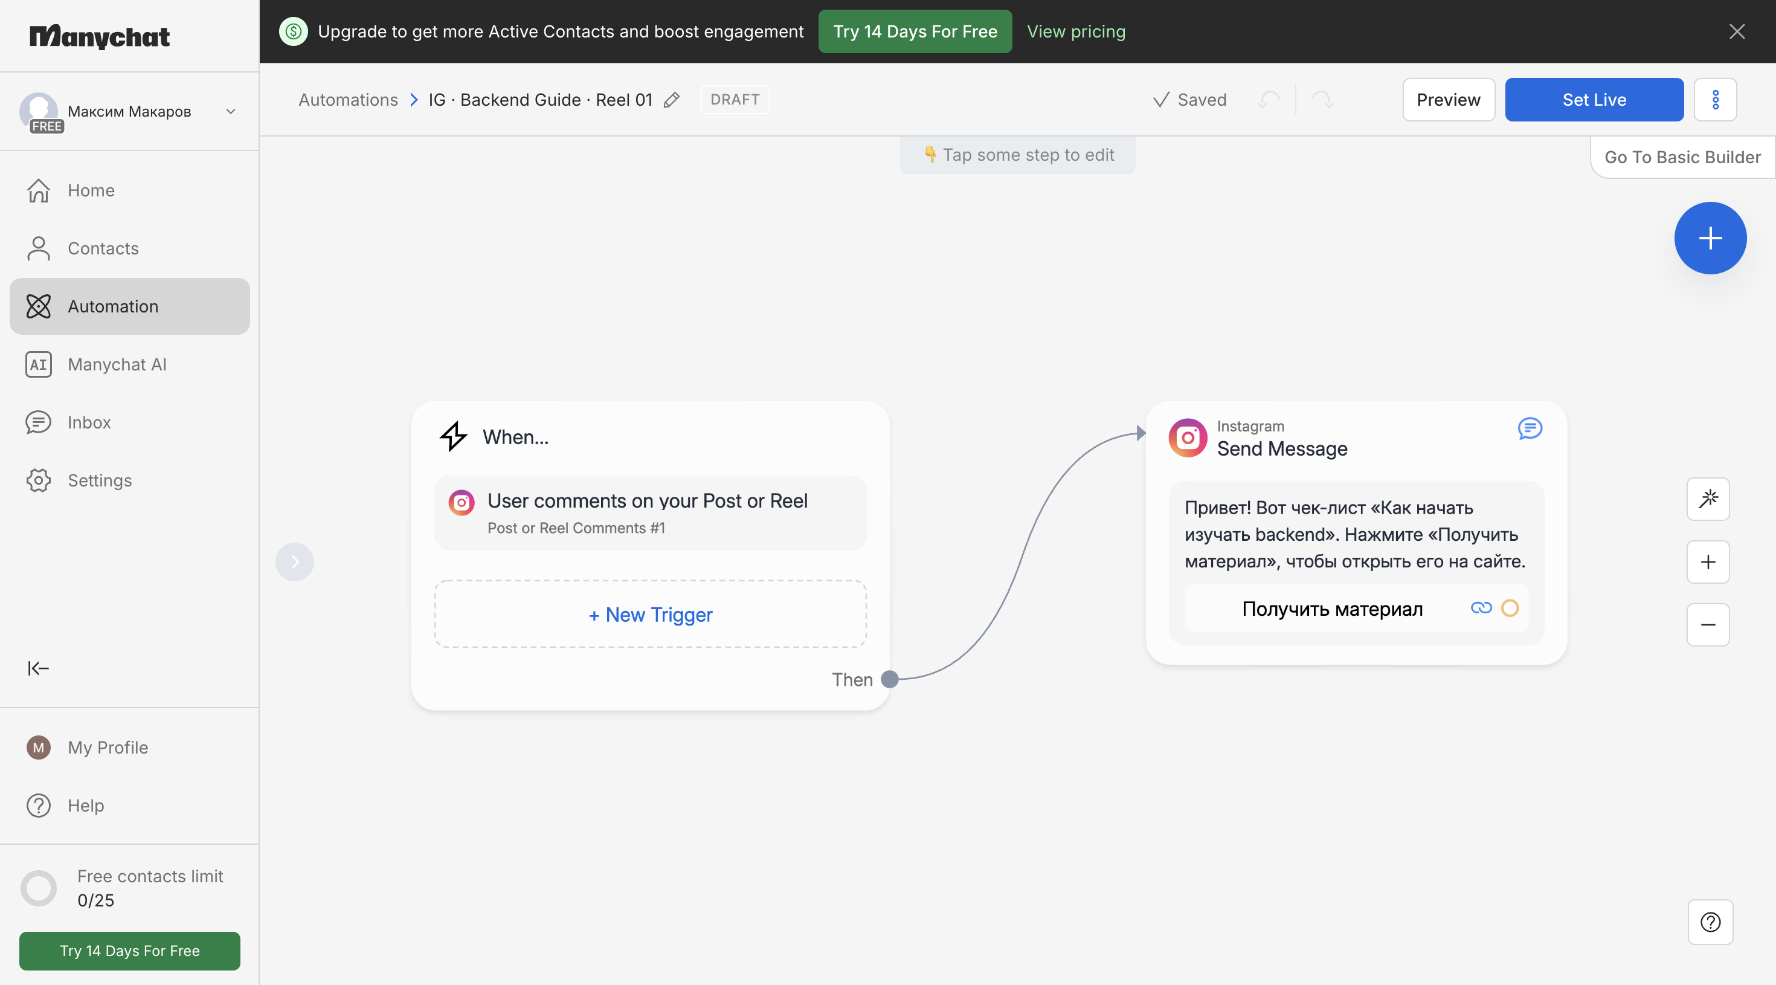The image size is (1776, 985).
Task: Click the auto-arrange magic wand icon
Action: (x=1708, y=499)
